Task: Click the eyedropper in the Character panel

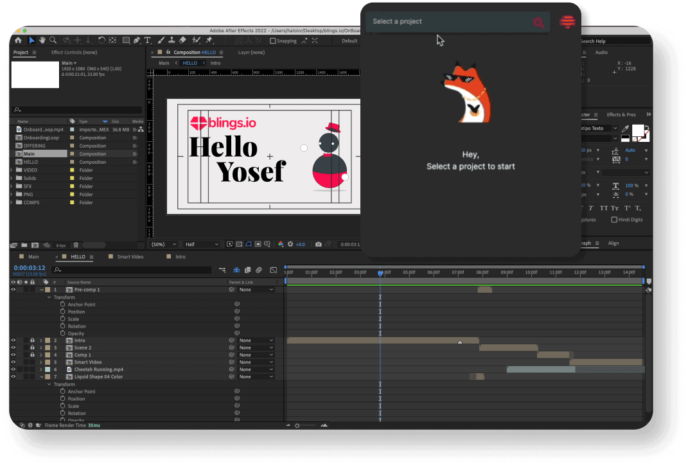Action: [625, 128]
